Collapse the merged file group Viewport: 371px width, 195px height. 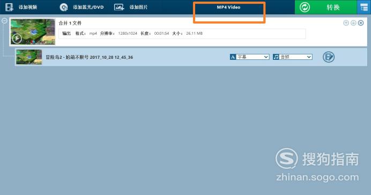(4, 21)
